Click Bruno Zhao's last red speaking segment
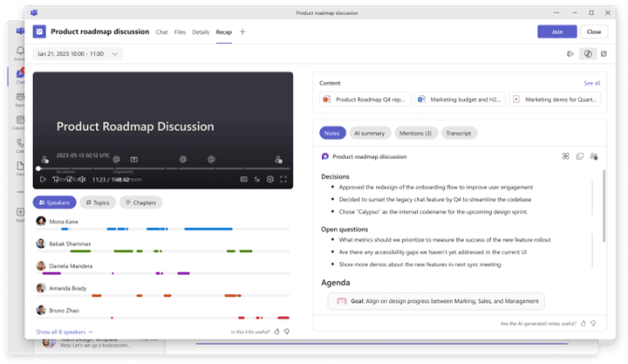The width and height of the screenshot is (628, 364). (283, 318)
